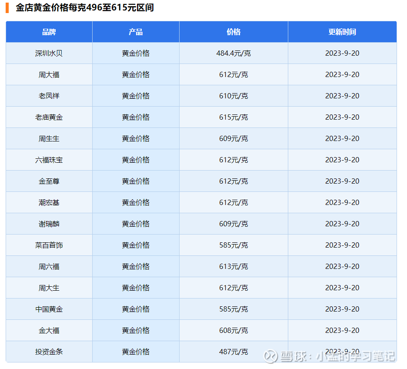Click the 613元/克 price of 周六福
Image resolution: width=407 pixels, height=369 pixels.
pos(233,266)
